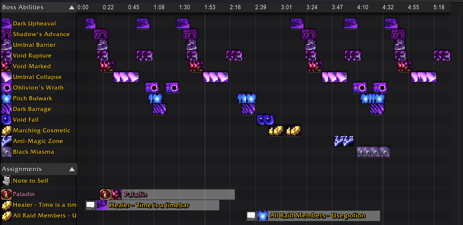The height and width of the screenshot is (225, 463).
Task: Click the speech bubble icon on the potion bar
Action: pyautogui.click(x=251, y=216)
